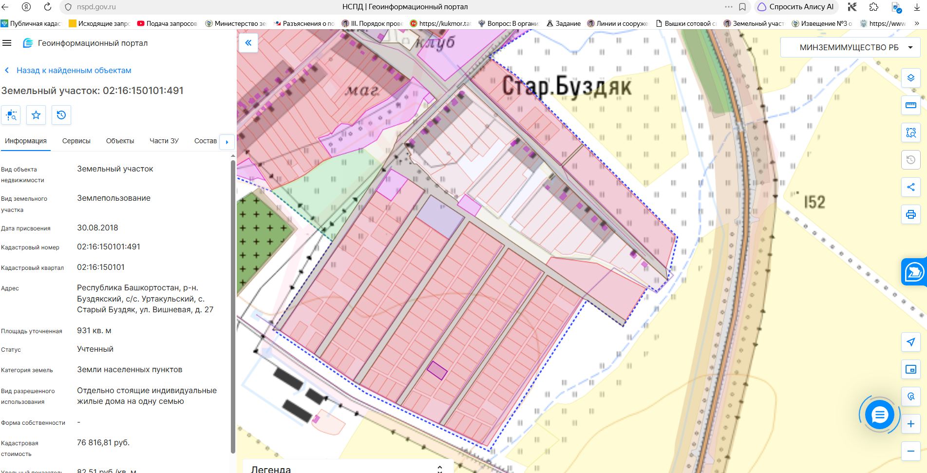This screenshot has width=927, height=473.
Task: Zoom in with the plus button
Action: pyautogui.click(x=910, y=424)
